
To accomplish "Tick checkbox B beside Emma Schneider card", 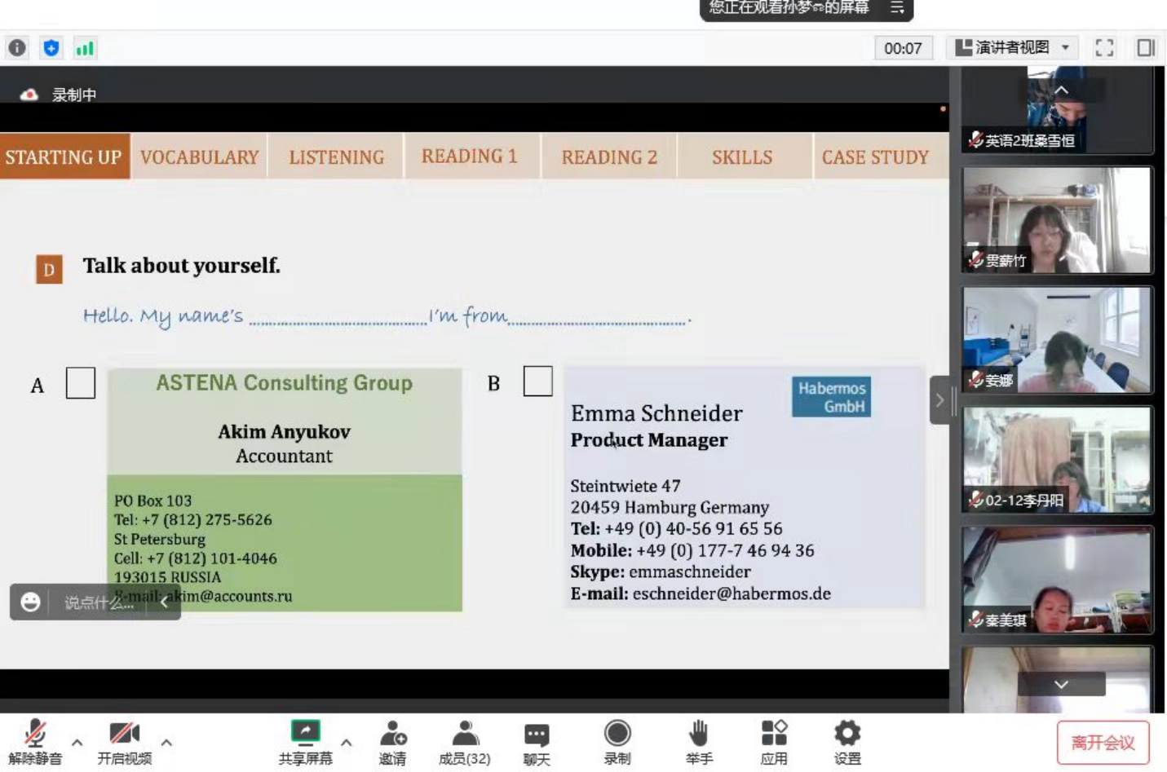I will (x=537, y=382).
